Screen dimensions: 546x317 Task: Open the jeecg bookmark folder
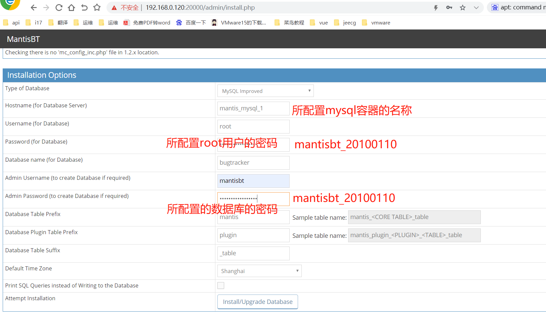[345, 23]
